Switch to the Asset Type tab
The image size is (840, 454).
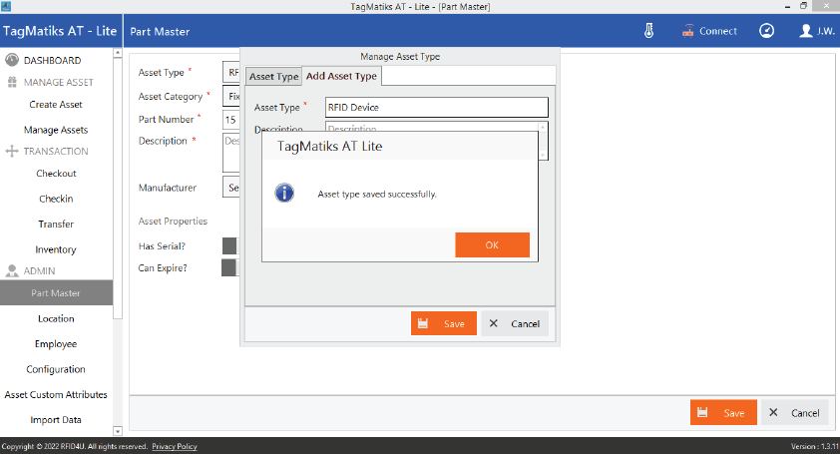[x=273, y=77]
